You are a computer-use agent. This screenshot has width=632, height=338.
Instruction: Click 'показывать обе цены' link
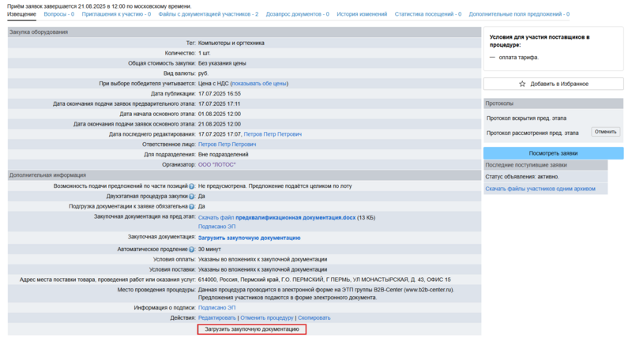(259, 83)
